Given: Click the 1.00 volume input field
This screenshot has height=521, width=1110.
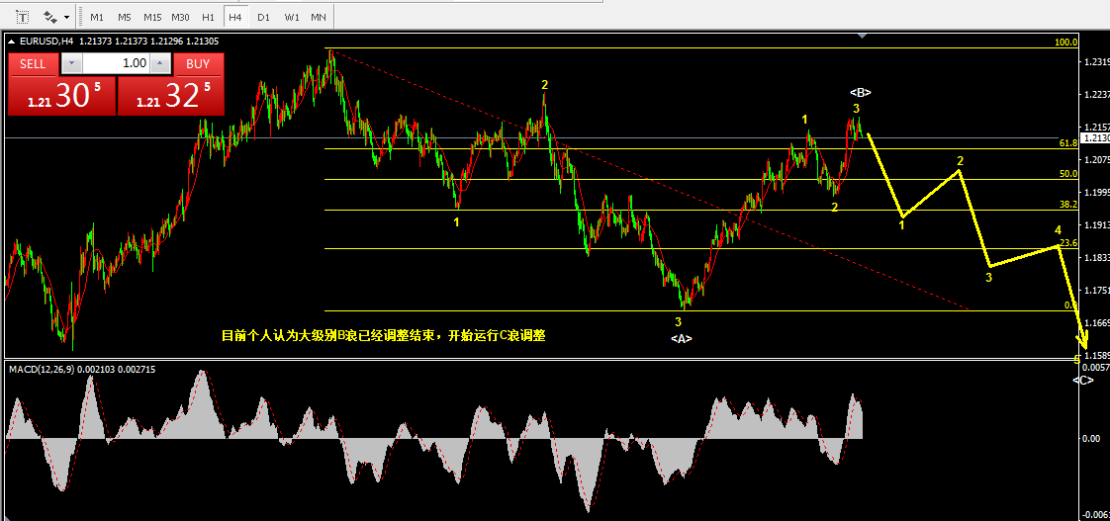Looking at the screenshot, I should tap(117, 63).
